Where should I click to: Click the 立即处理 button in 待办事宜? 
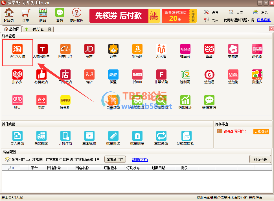pos(261,132)
